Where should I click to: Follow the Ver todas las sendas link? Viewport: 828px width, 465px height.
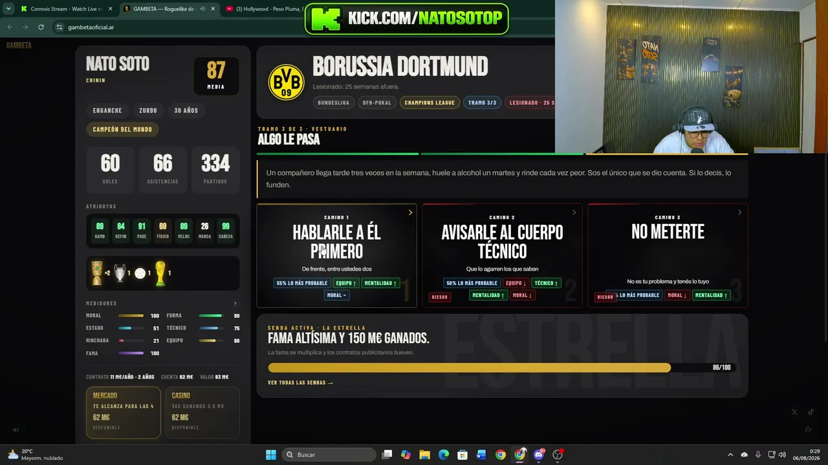300,383
